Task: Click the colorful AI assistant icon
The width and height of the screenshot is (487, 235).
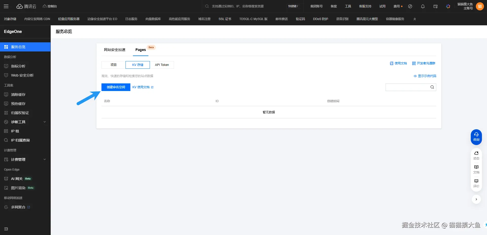Action: (448, 6)
